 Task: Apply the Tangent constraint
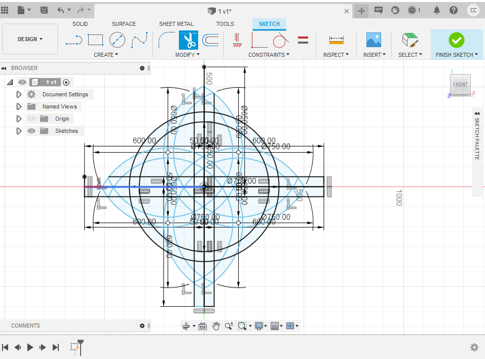tap(281, 40)
